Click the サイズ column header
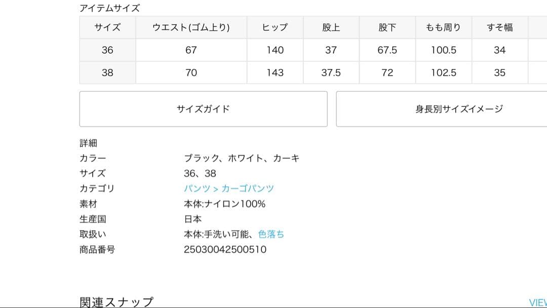This screenshot has width=547, height=308. pyautogui.click(x=107, y=27)
